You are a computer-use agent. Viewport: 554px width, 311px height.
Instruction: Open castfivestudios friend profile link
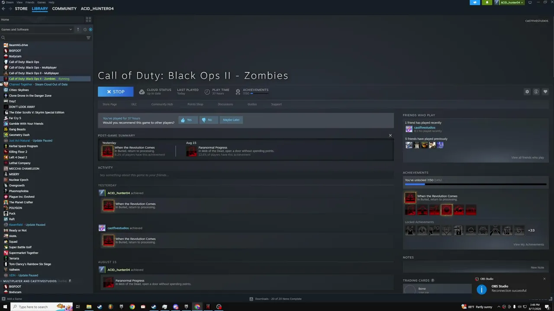pyautogui.click(x=425, y=127)
